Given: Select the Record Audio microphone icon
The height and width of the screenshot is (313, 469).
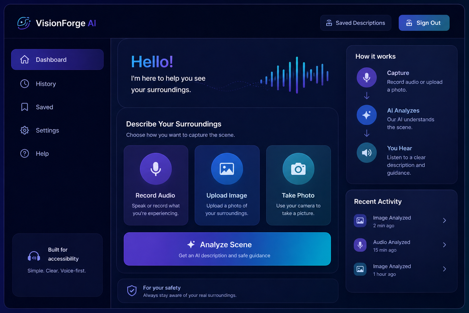Looking at the screenshot, I should tap(156, 168).
